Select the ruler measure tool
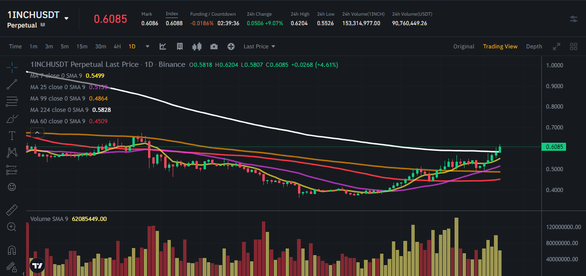 pos(12,210)
